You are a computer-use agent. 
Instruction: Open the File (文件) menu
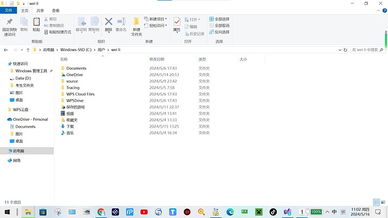[8, 10]
